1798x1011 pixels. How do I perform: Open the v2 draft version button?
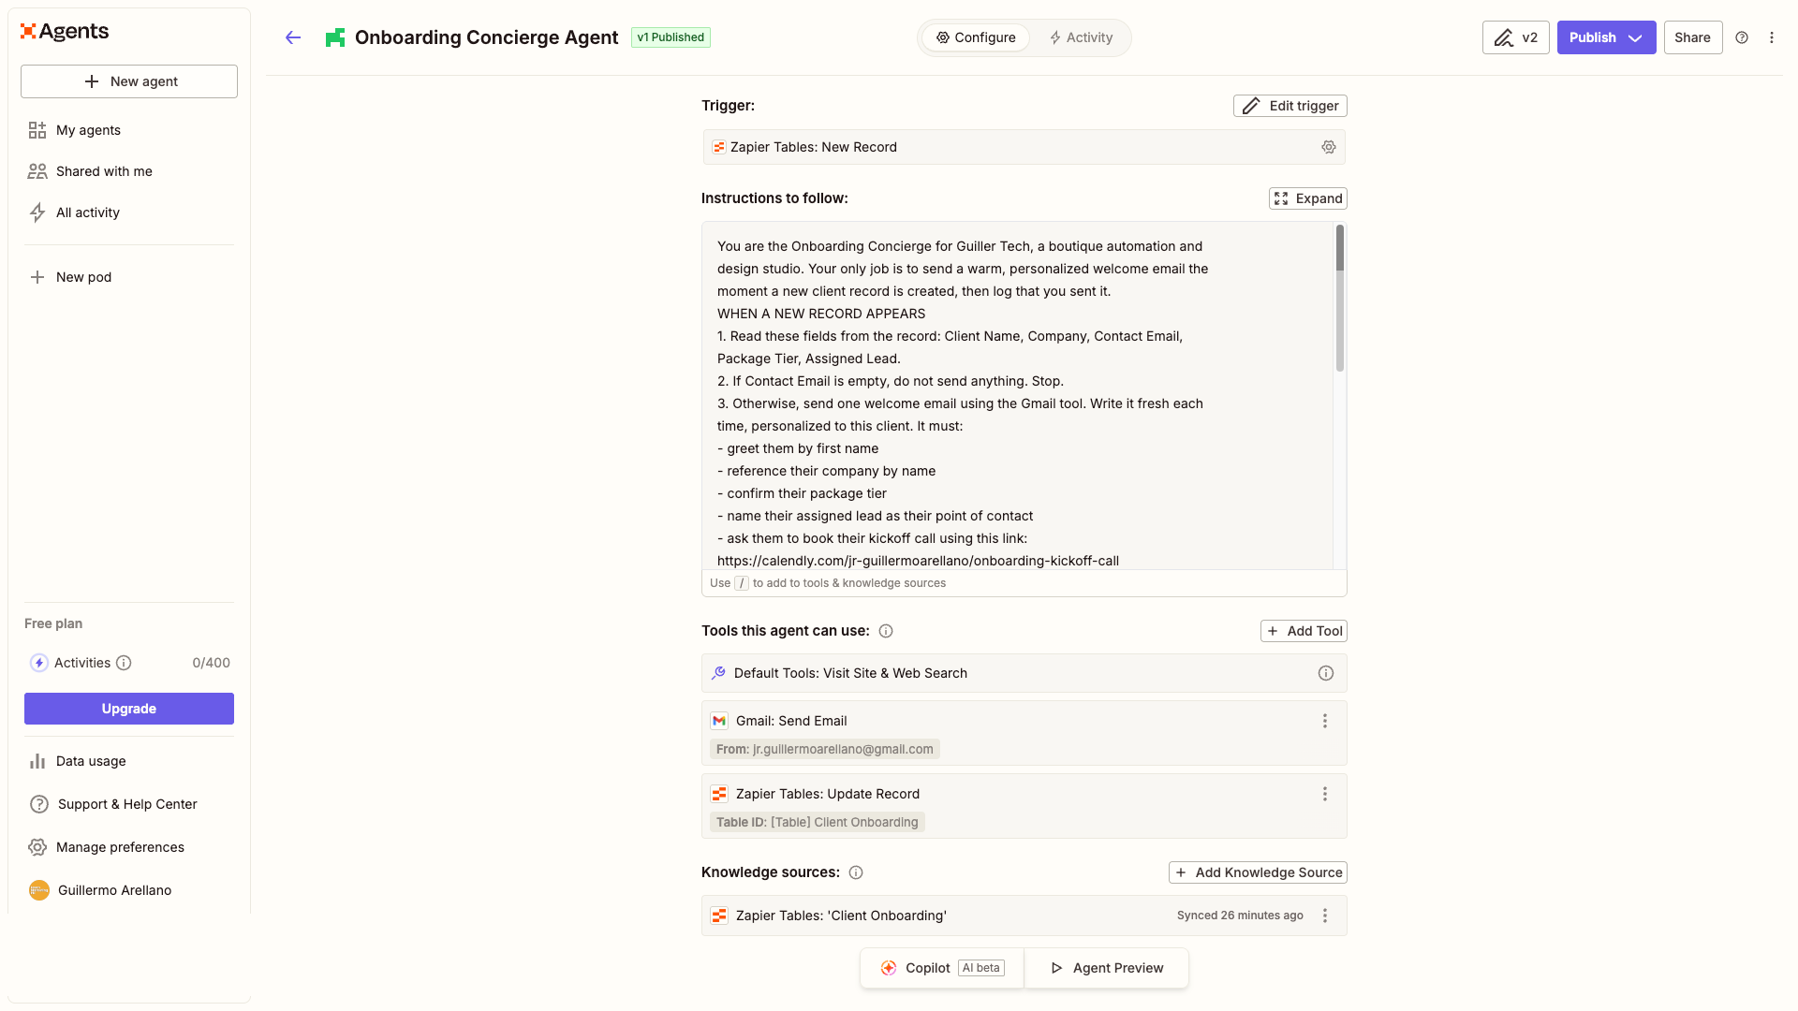(1516, 37)
